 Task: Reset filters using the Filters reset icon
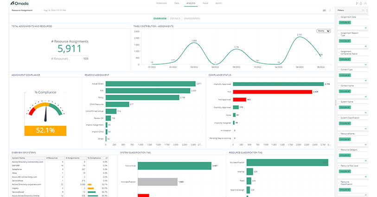point(363,10)
